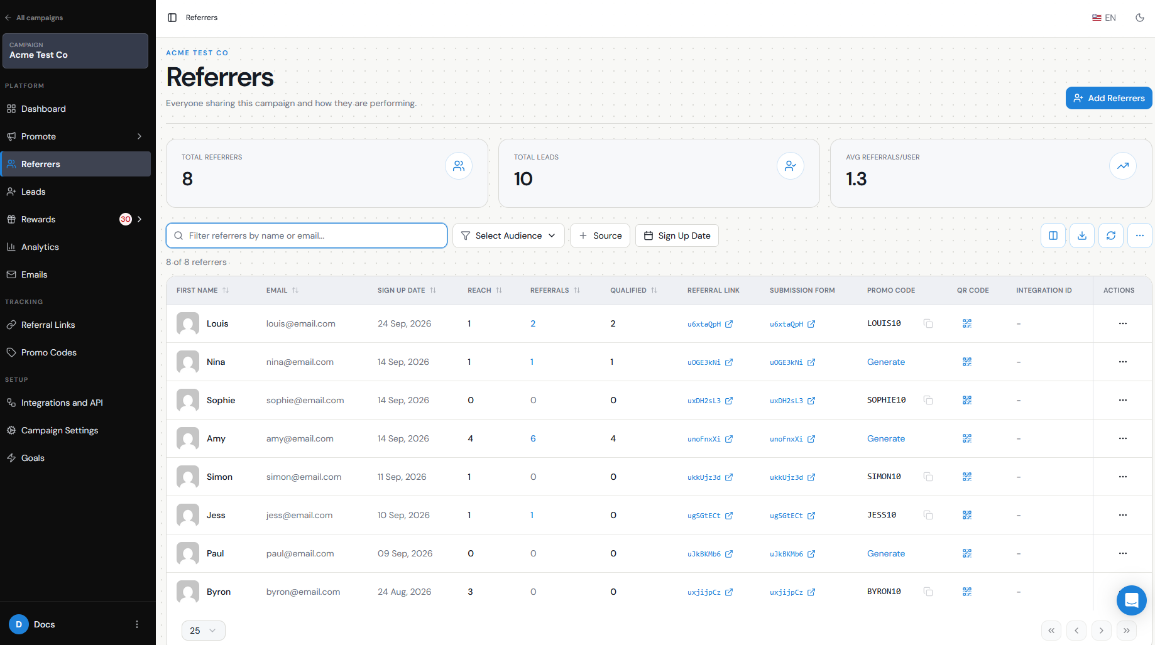Open Promo Codes page

(75, 352)
